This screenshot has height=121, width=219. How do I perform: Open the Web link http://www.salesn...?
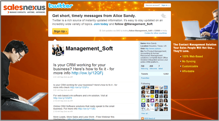pyautogui.click(x=154, y=49)
